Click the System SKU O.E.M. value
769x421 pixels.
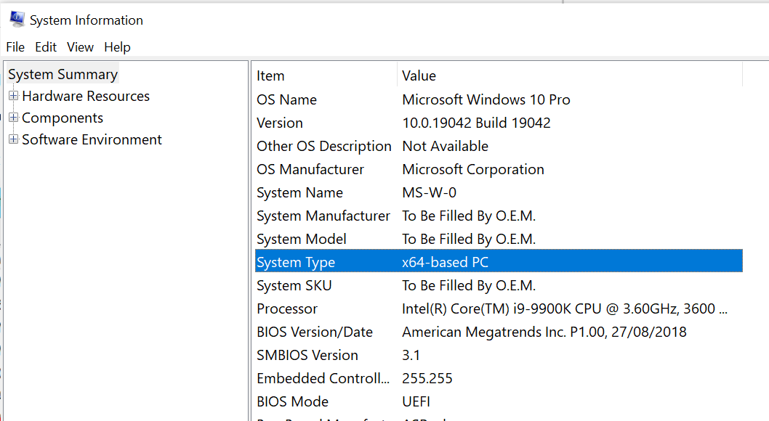pos(469,285)
